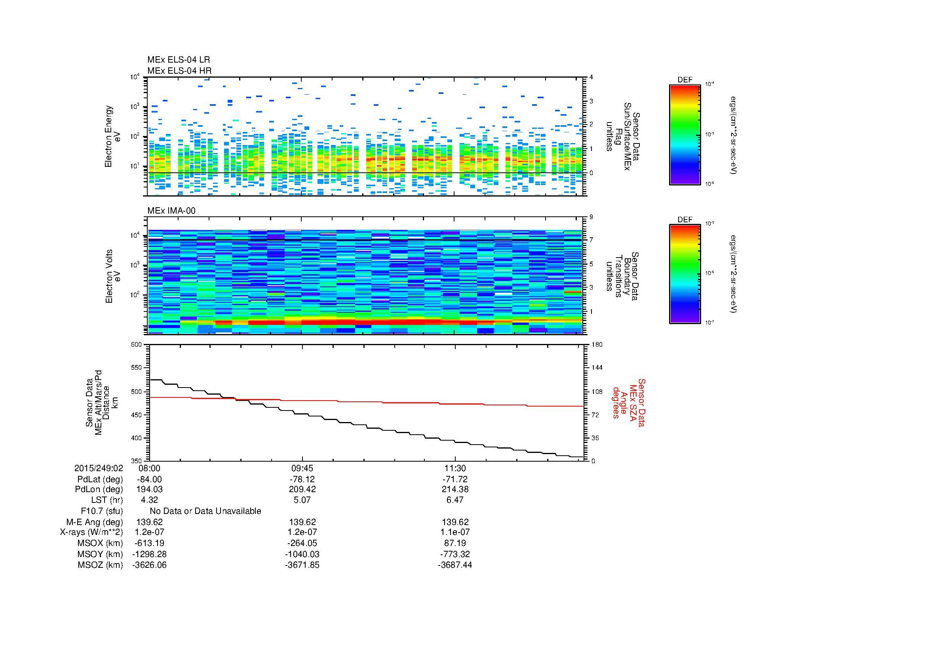
Task: Click the 'MSOZ (km)' row label
Action: pos(100,565)
